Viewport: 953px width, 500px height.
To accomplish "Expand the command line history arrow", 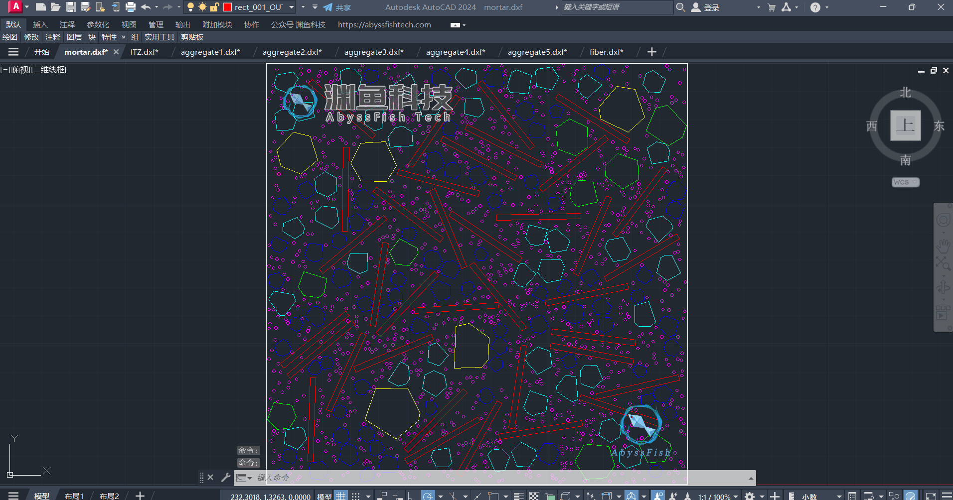I will (751, 478).
